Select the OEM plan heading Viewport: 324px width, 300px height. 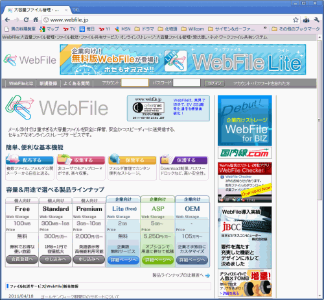[x=192, y=209]
